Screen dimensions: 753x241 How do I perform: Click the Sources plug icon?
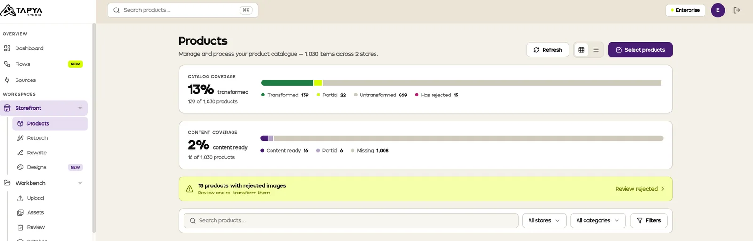(x=7, y=80)
